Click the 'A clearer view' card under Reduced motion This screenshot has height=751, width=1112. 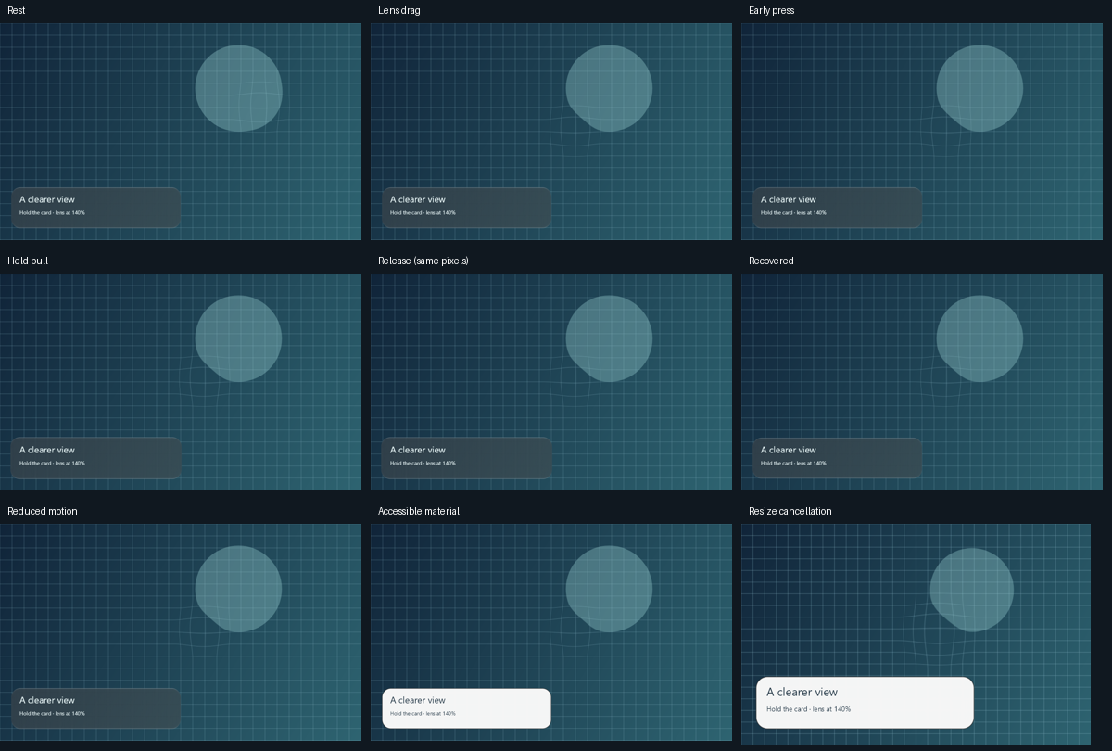96,708
